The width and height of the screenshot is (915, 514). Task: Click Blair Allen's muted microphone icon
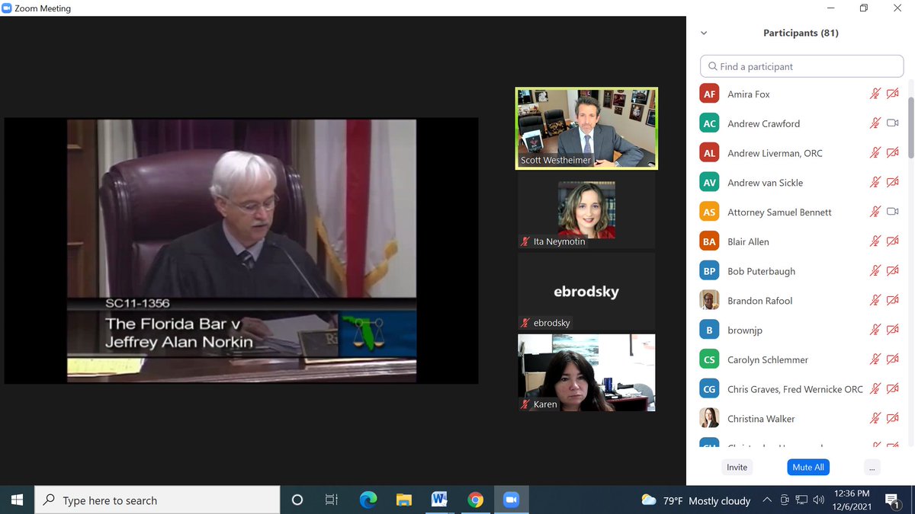tap(875, 241)
